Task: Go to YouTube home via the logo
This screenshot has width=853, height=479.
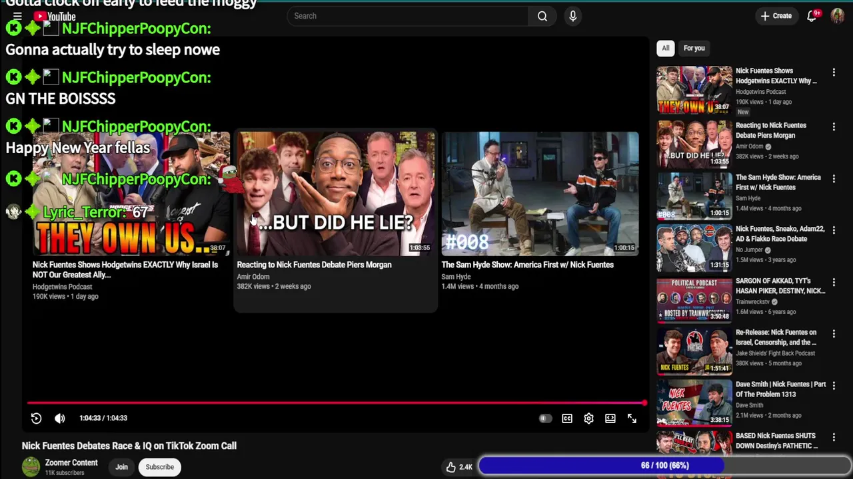Action: click(55, 17)
